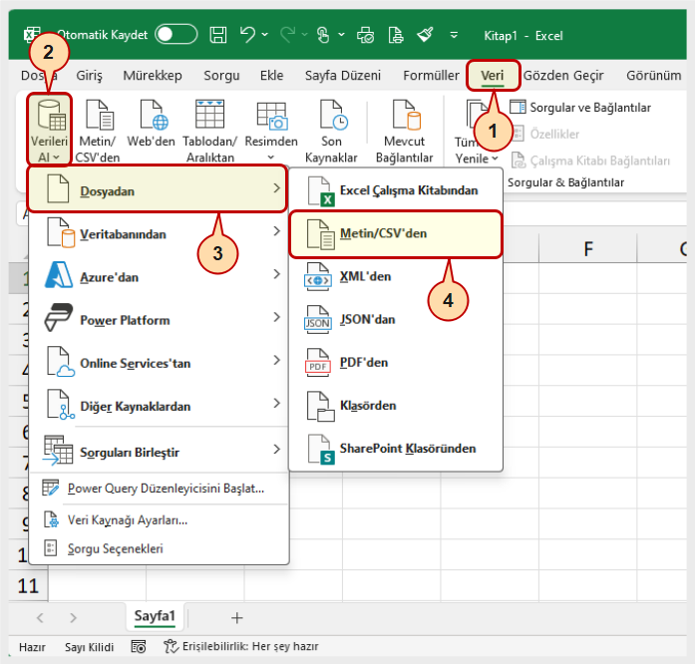Click the Verileri Al button
695x664 pixels.
(x=49, y=131)
